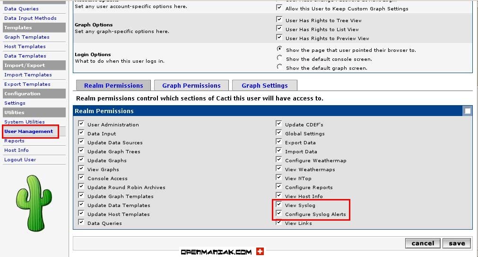478x257 pixels.
Task: Uncheck User Has Rights to Tree View
Action: point(279,20)
